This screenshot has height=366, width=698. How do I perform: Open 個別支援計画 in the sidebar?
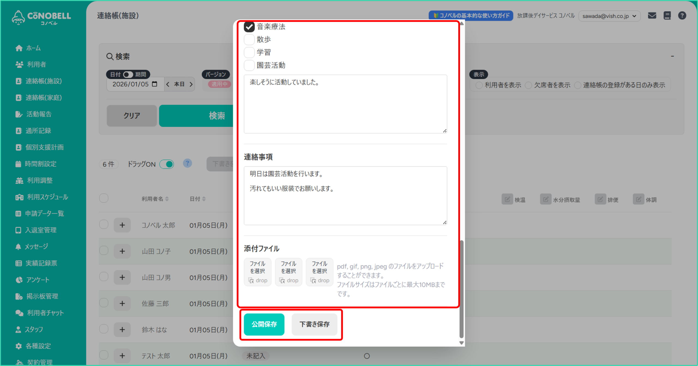44,147
